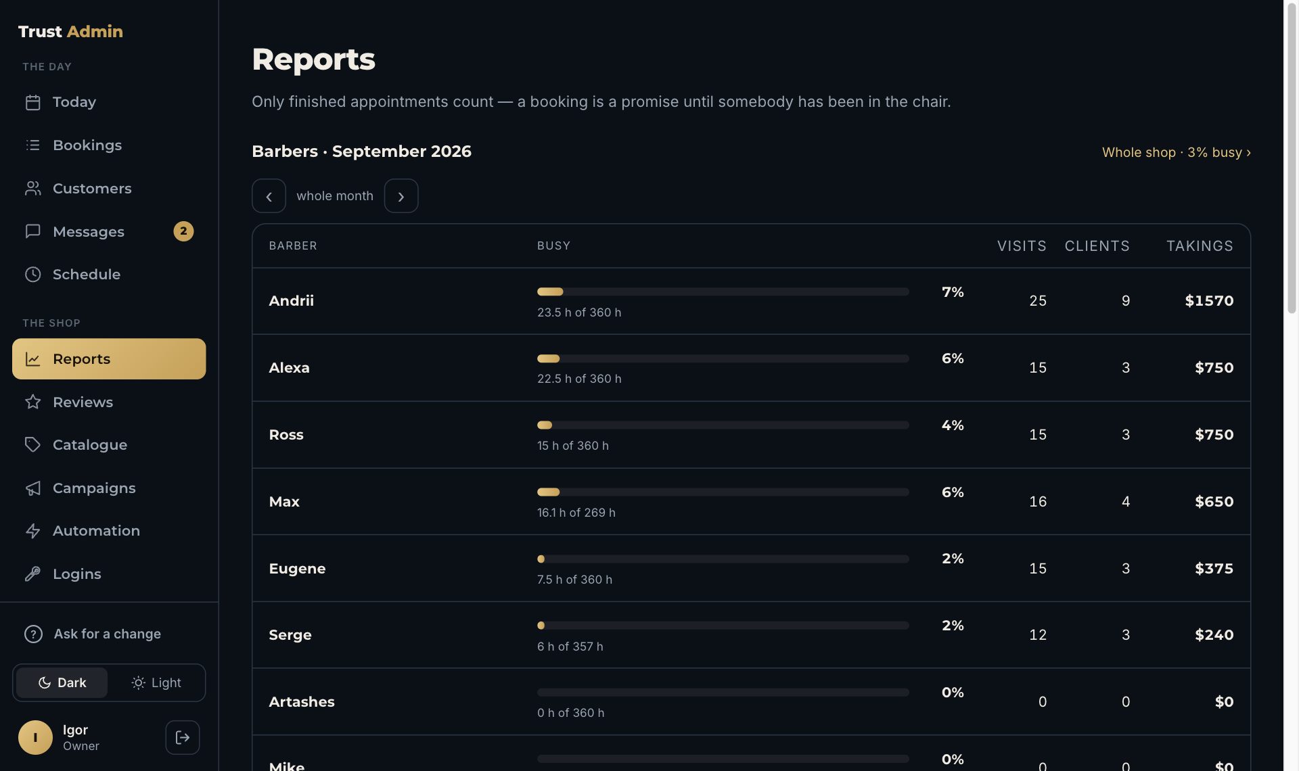Click Eugene's takings value $375
This screenshot has height=771, width=1299.
pyautogui.click(x=1214, y=569)
